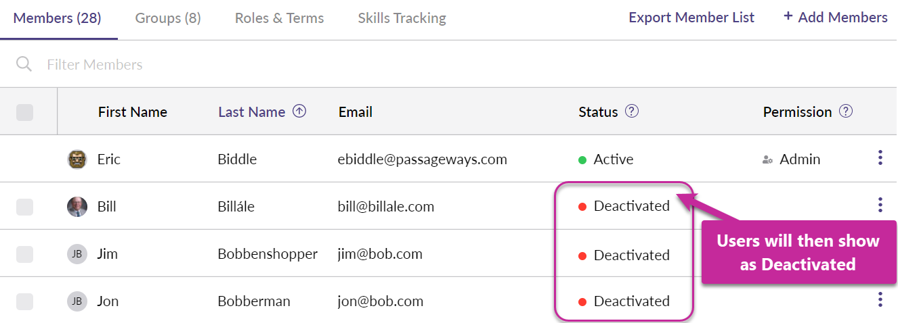Click the Status help question icon
898x323 pixels.
coord(632,111)
